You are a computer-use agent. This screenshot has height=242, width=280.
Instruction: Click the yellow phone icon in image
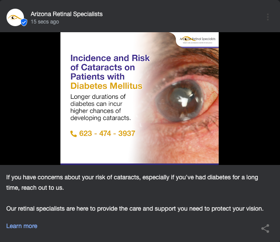(73, 134)
